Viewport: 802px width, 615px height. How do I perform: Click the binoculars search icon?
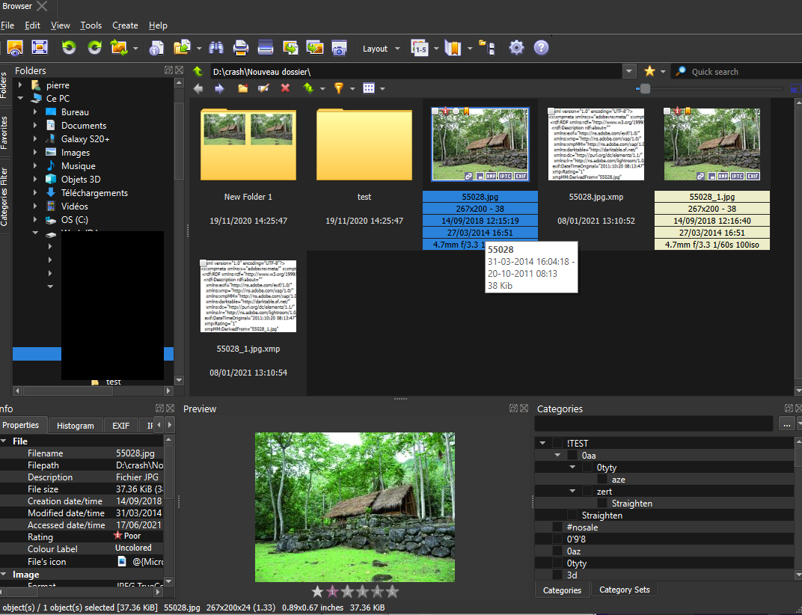pyautogui.click(x=216, y=48)
